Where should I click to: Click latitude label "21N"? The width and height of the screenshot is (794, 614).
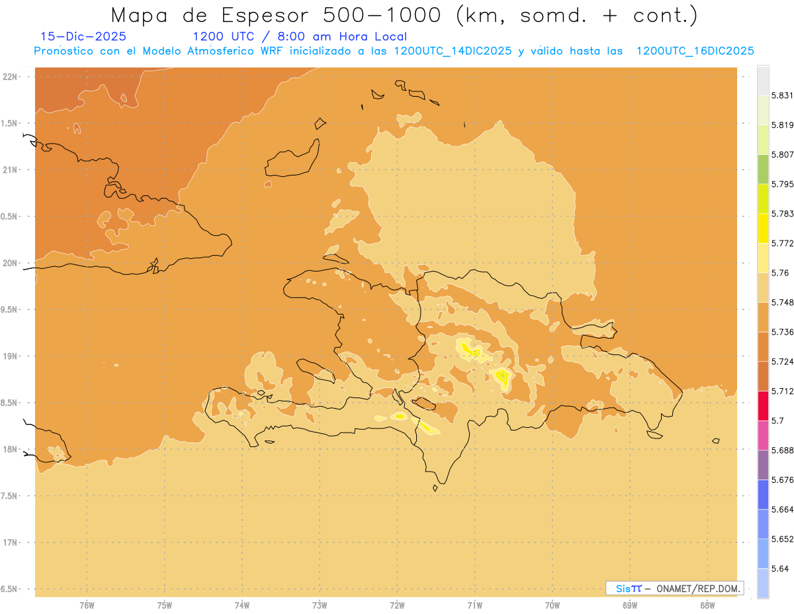pyautogui.click(x=10, y=170)
